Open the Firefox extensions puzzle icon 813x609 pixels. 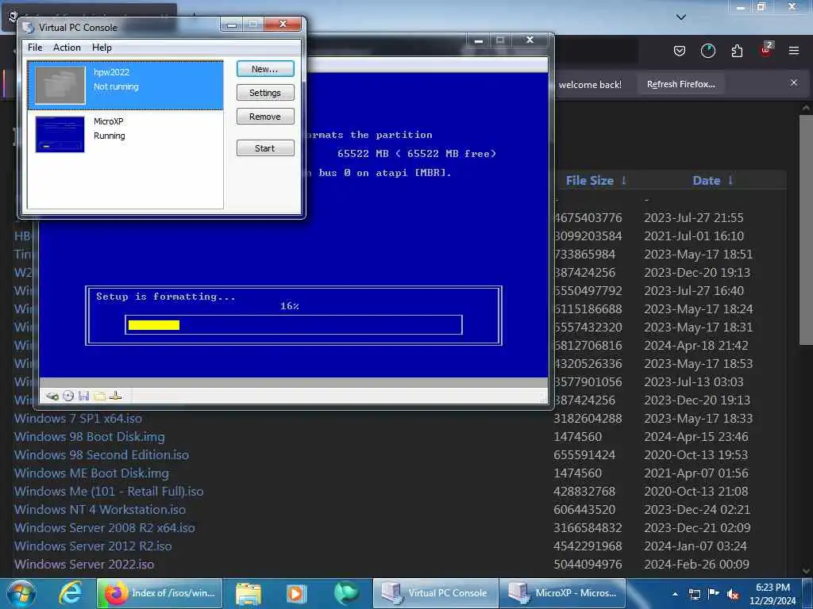tap(737, 51)
